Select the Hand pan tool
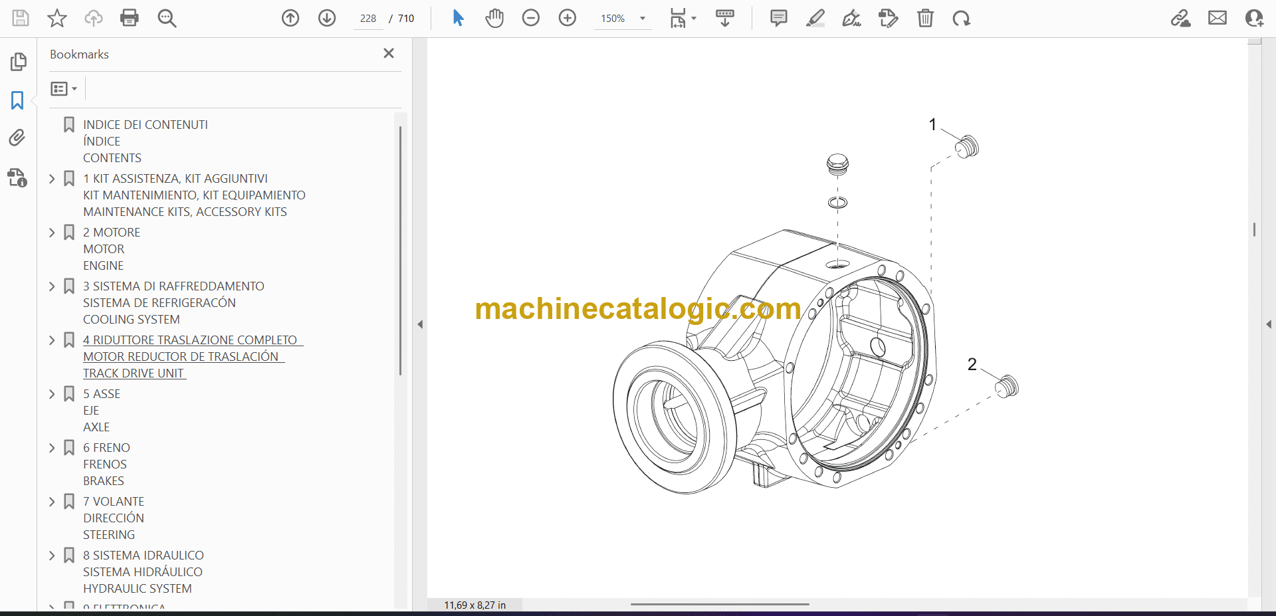 click(x=494, y=18)
